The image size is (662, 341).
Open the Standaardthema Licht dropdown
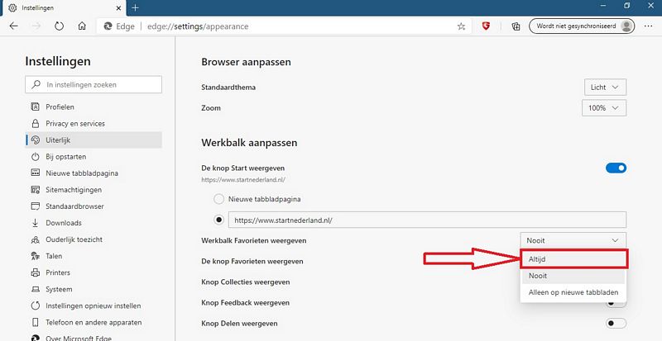pyautogui.click(x=605, y=88)
